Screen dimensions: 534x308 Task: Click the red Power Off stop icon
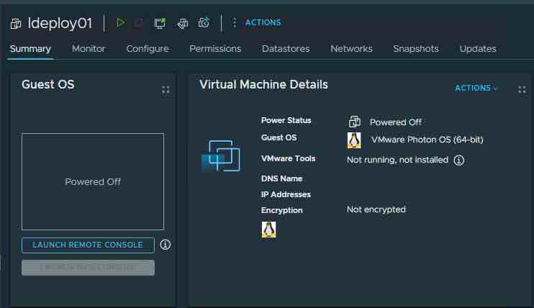tap(139, 23)
